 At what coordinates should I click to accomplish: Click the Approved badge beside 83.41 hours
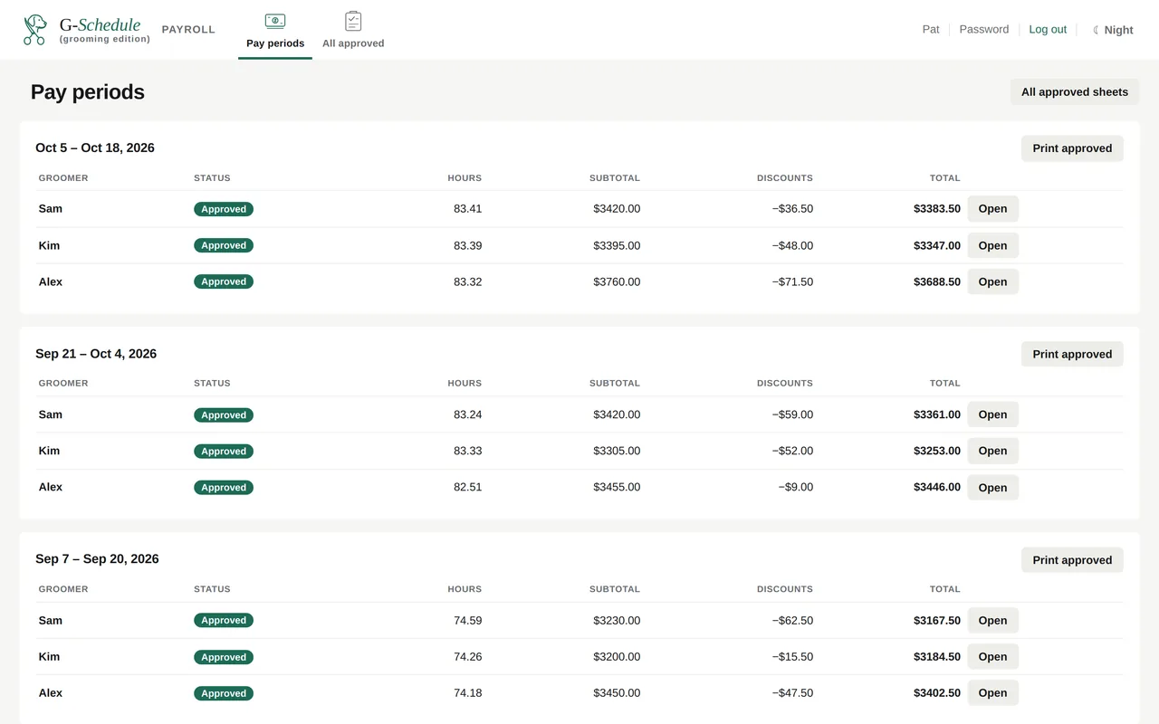[224, 209]
